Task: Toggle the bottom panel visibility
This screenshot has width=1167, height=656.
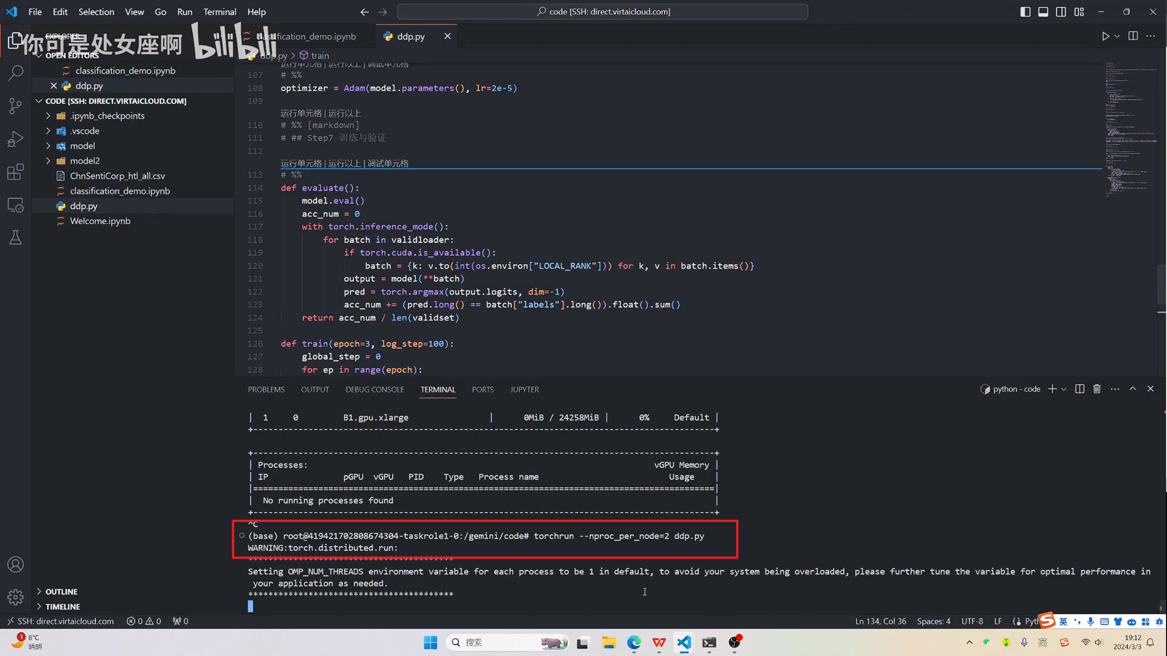Action: (1043, 12)
